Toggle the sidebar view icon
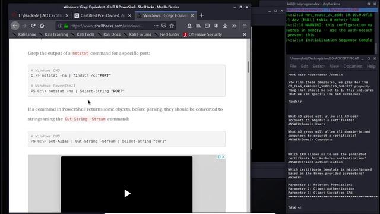This screenshot has width=380, height=214. (x=207, y=26)
